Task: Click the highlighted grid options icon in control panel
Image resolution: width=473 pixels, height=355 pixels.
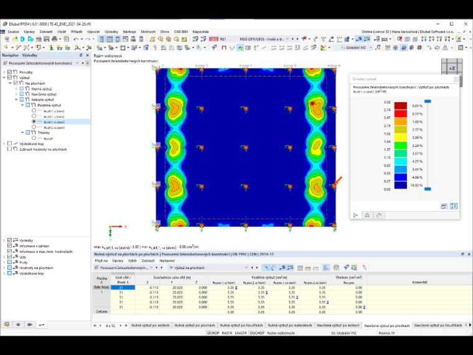Action: pos(454,206)
